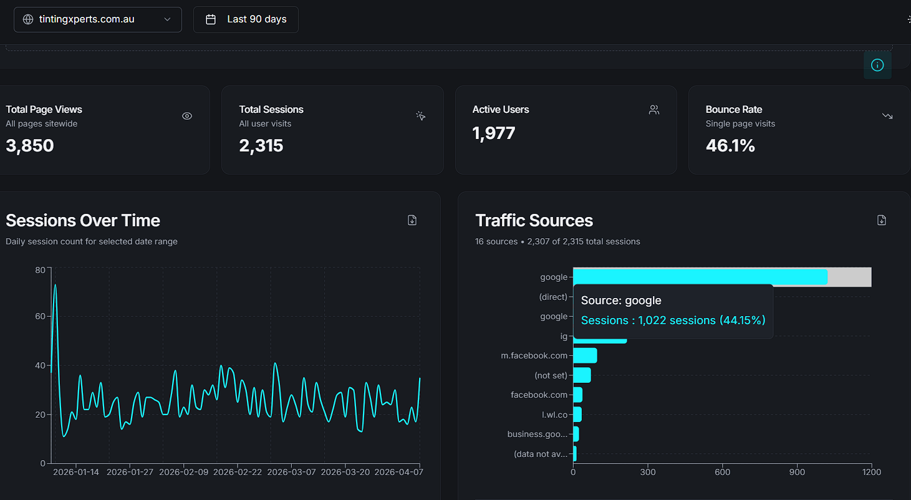The width and height of the screenshot is (911, 500).
Task: Click the cursor-click icon on Total Sessions card
Action: 420,116
